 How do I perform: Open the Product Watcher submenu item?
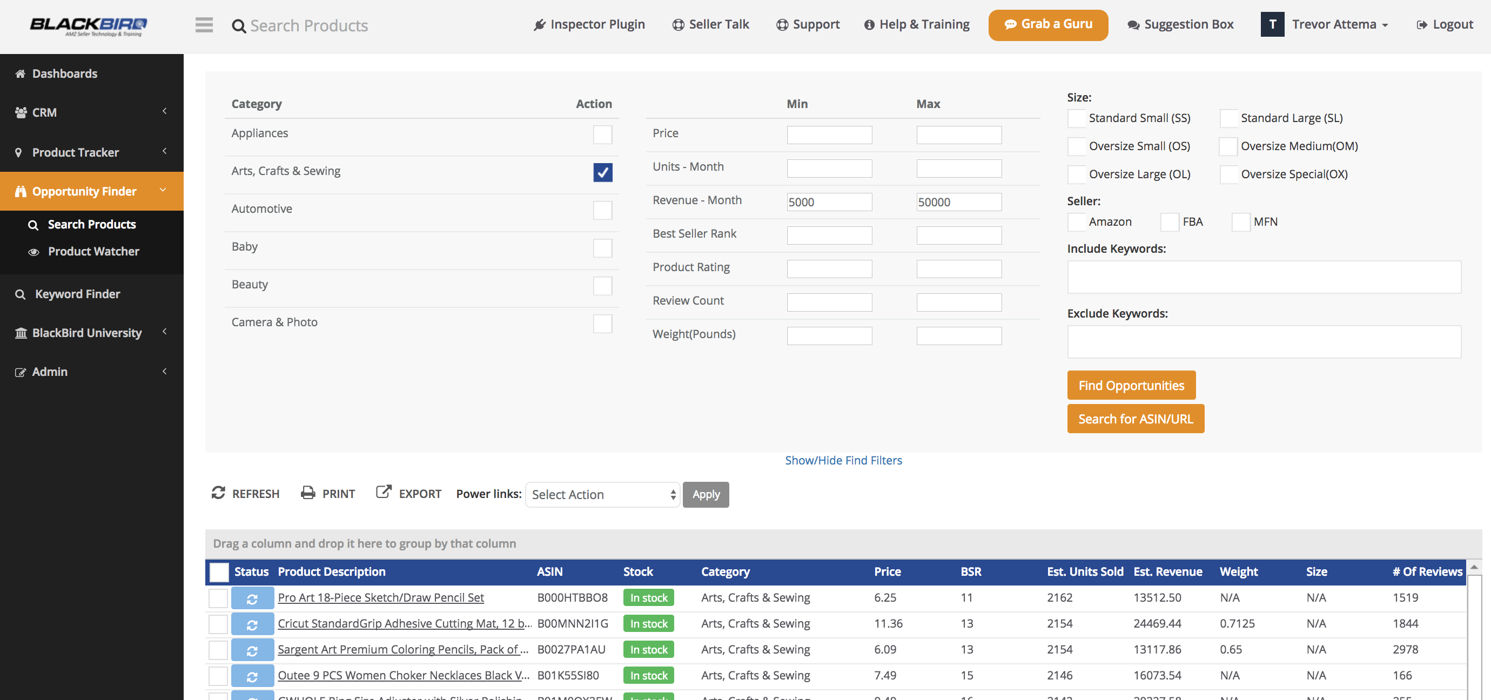coord(93,252)
